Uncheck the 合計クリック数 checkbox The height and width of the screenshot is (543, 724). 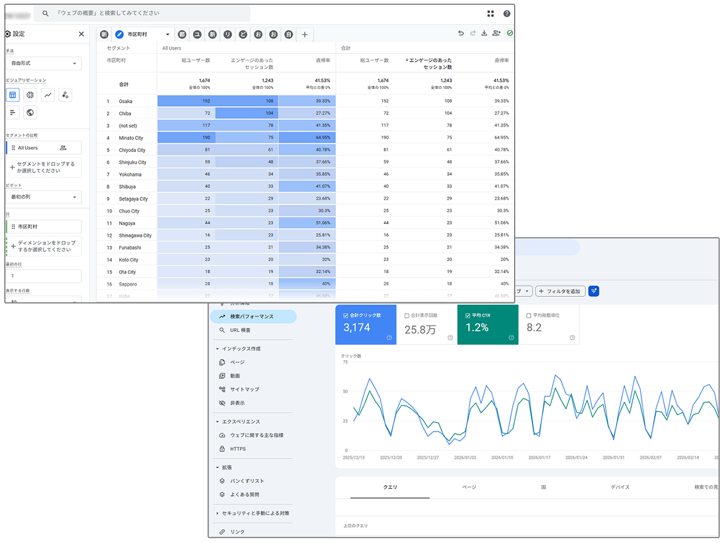[x=345, y=316]
